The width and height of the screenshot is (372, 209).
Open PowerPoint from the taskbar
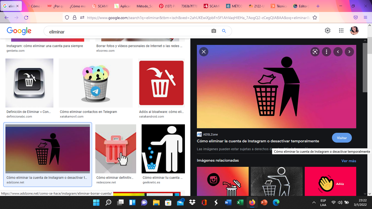264,202
